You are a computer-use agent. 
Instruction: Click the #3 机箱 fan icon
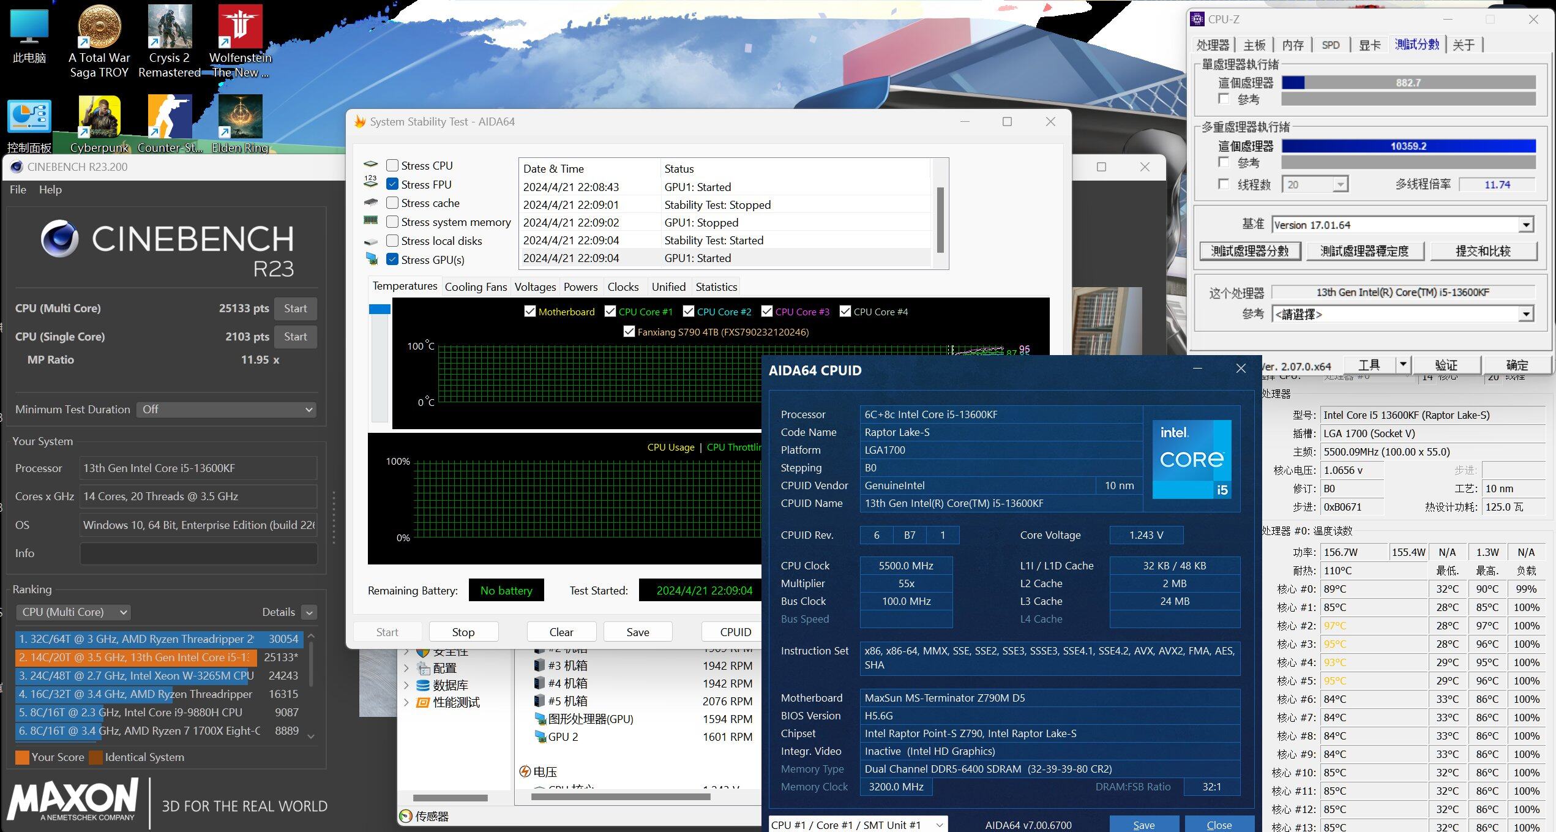(539, 665)
